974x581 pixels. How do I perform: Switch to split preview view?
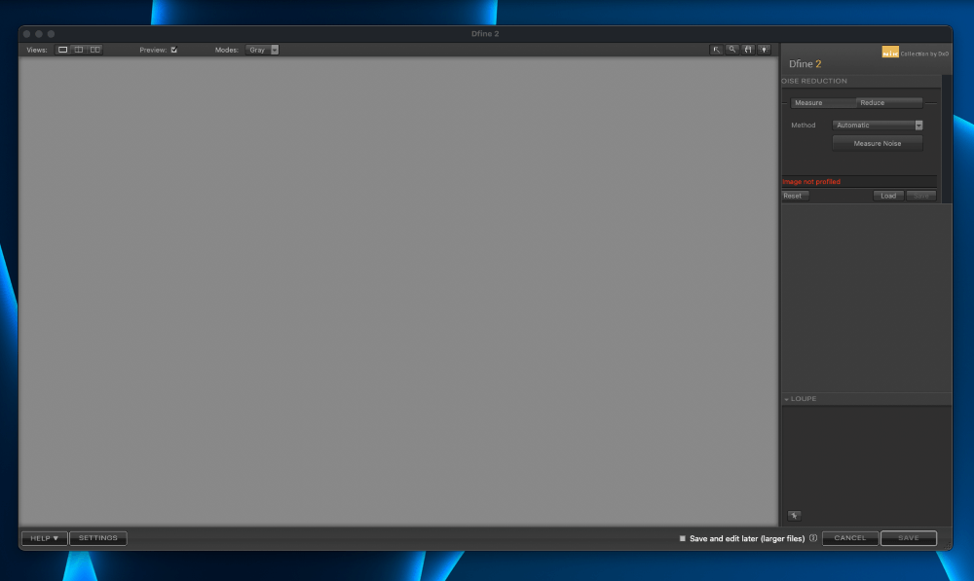pyautogui.click(x=79, y=50)
